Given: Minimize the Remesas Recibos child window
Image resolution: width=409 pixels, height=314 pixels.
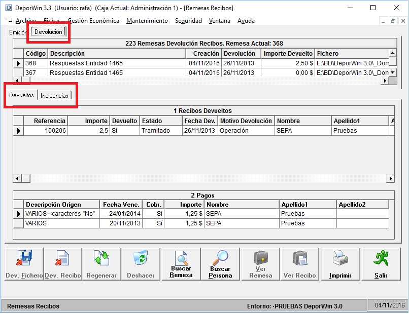Looking at the screenshot, I should click(x=383, y=21).
